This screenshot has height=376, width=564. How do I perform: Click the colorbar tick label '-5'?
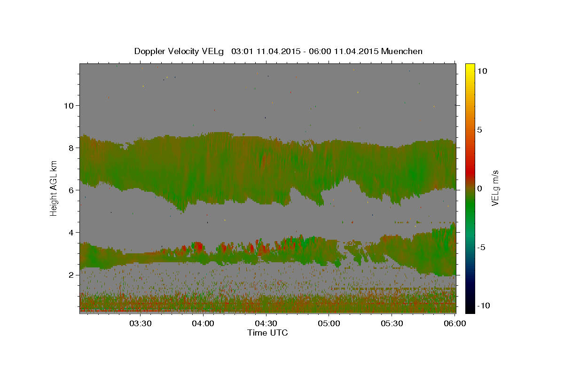[481, 247]
